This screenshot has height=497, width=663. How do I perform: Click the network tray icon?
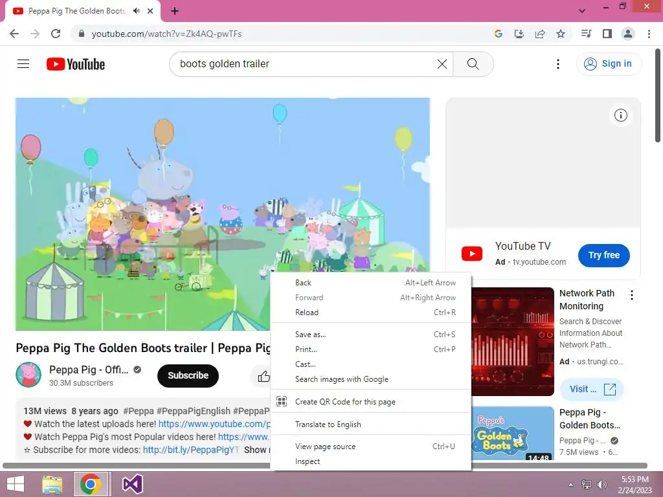586,485
